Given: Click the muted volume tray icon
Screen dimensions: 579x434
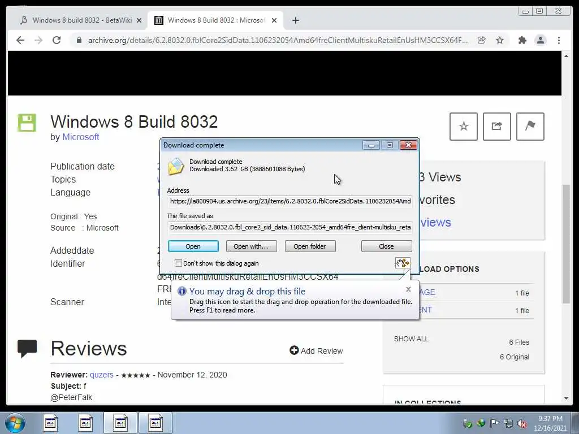Looking at the screenshot, I should click(x=522, y=423).
